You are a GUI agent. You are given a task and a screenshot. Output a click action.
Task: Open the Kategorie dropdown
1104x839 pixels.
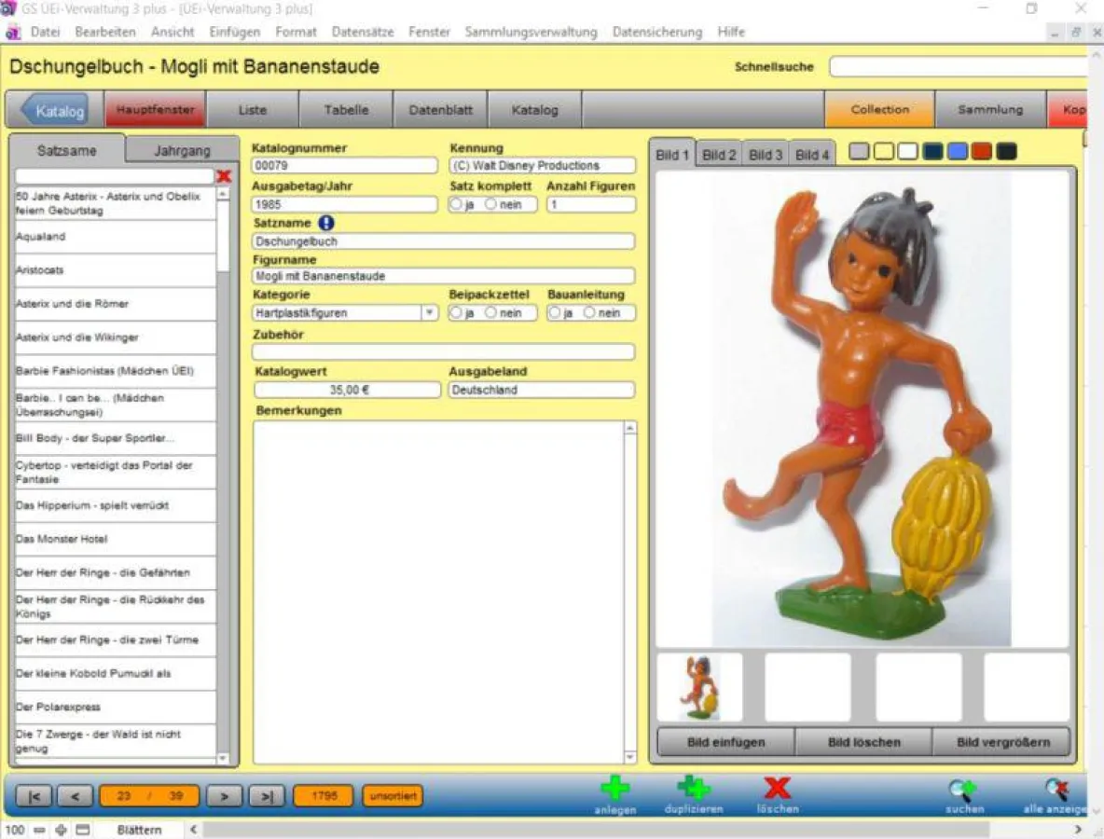429,313
